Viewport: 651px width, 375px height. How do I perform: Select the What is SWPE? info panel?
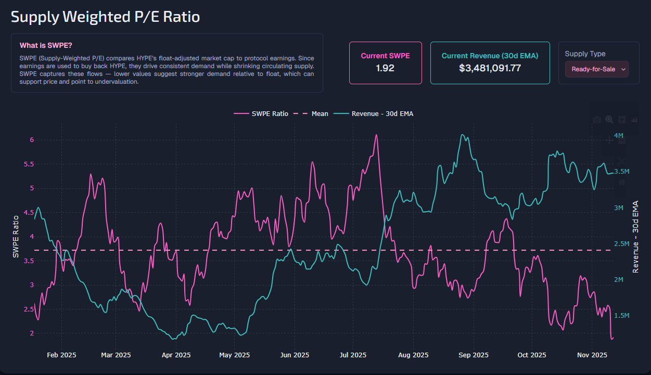tap(167, 63)
